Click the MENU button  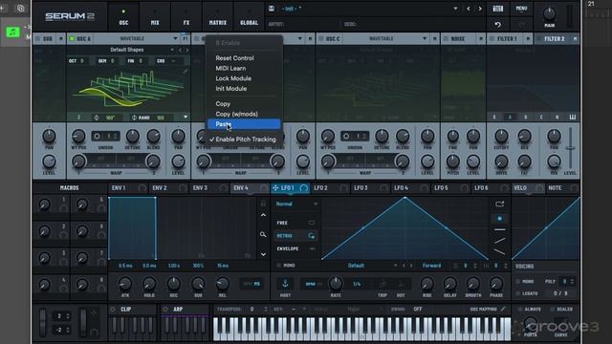pyautogui.click(x=521, y=9)
